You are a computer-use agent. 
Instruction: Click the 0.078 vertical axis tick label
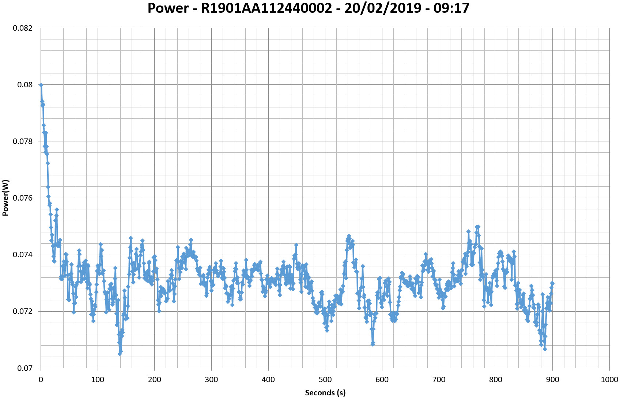click(x=22, y=141)
